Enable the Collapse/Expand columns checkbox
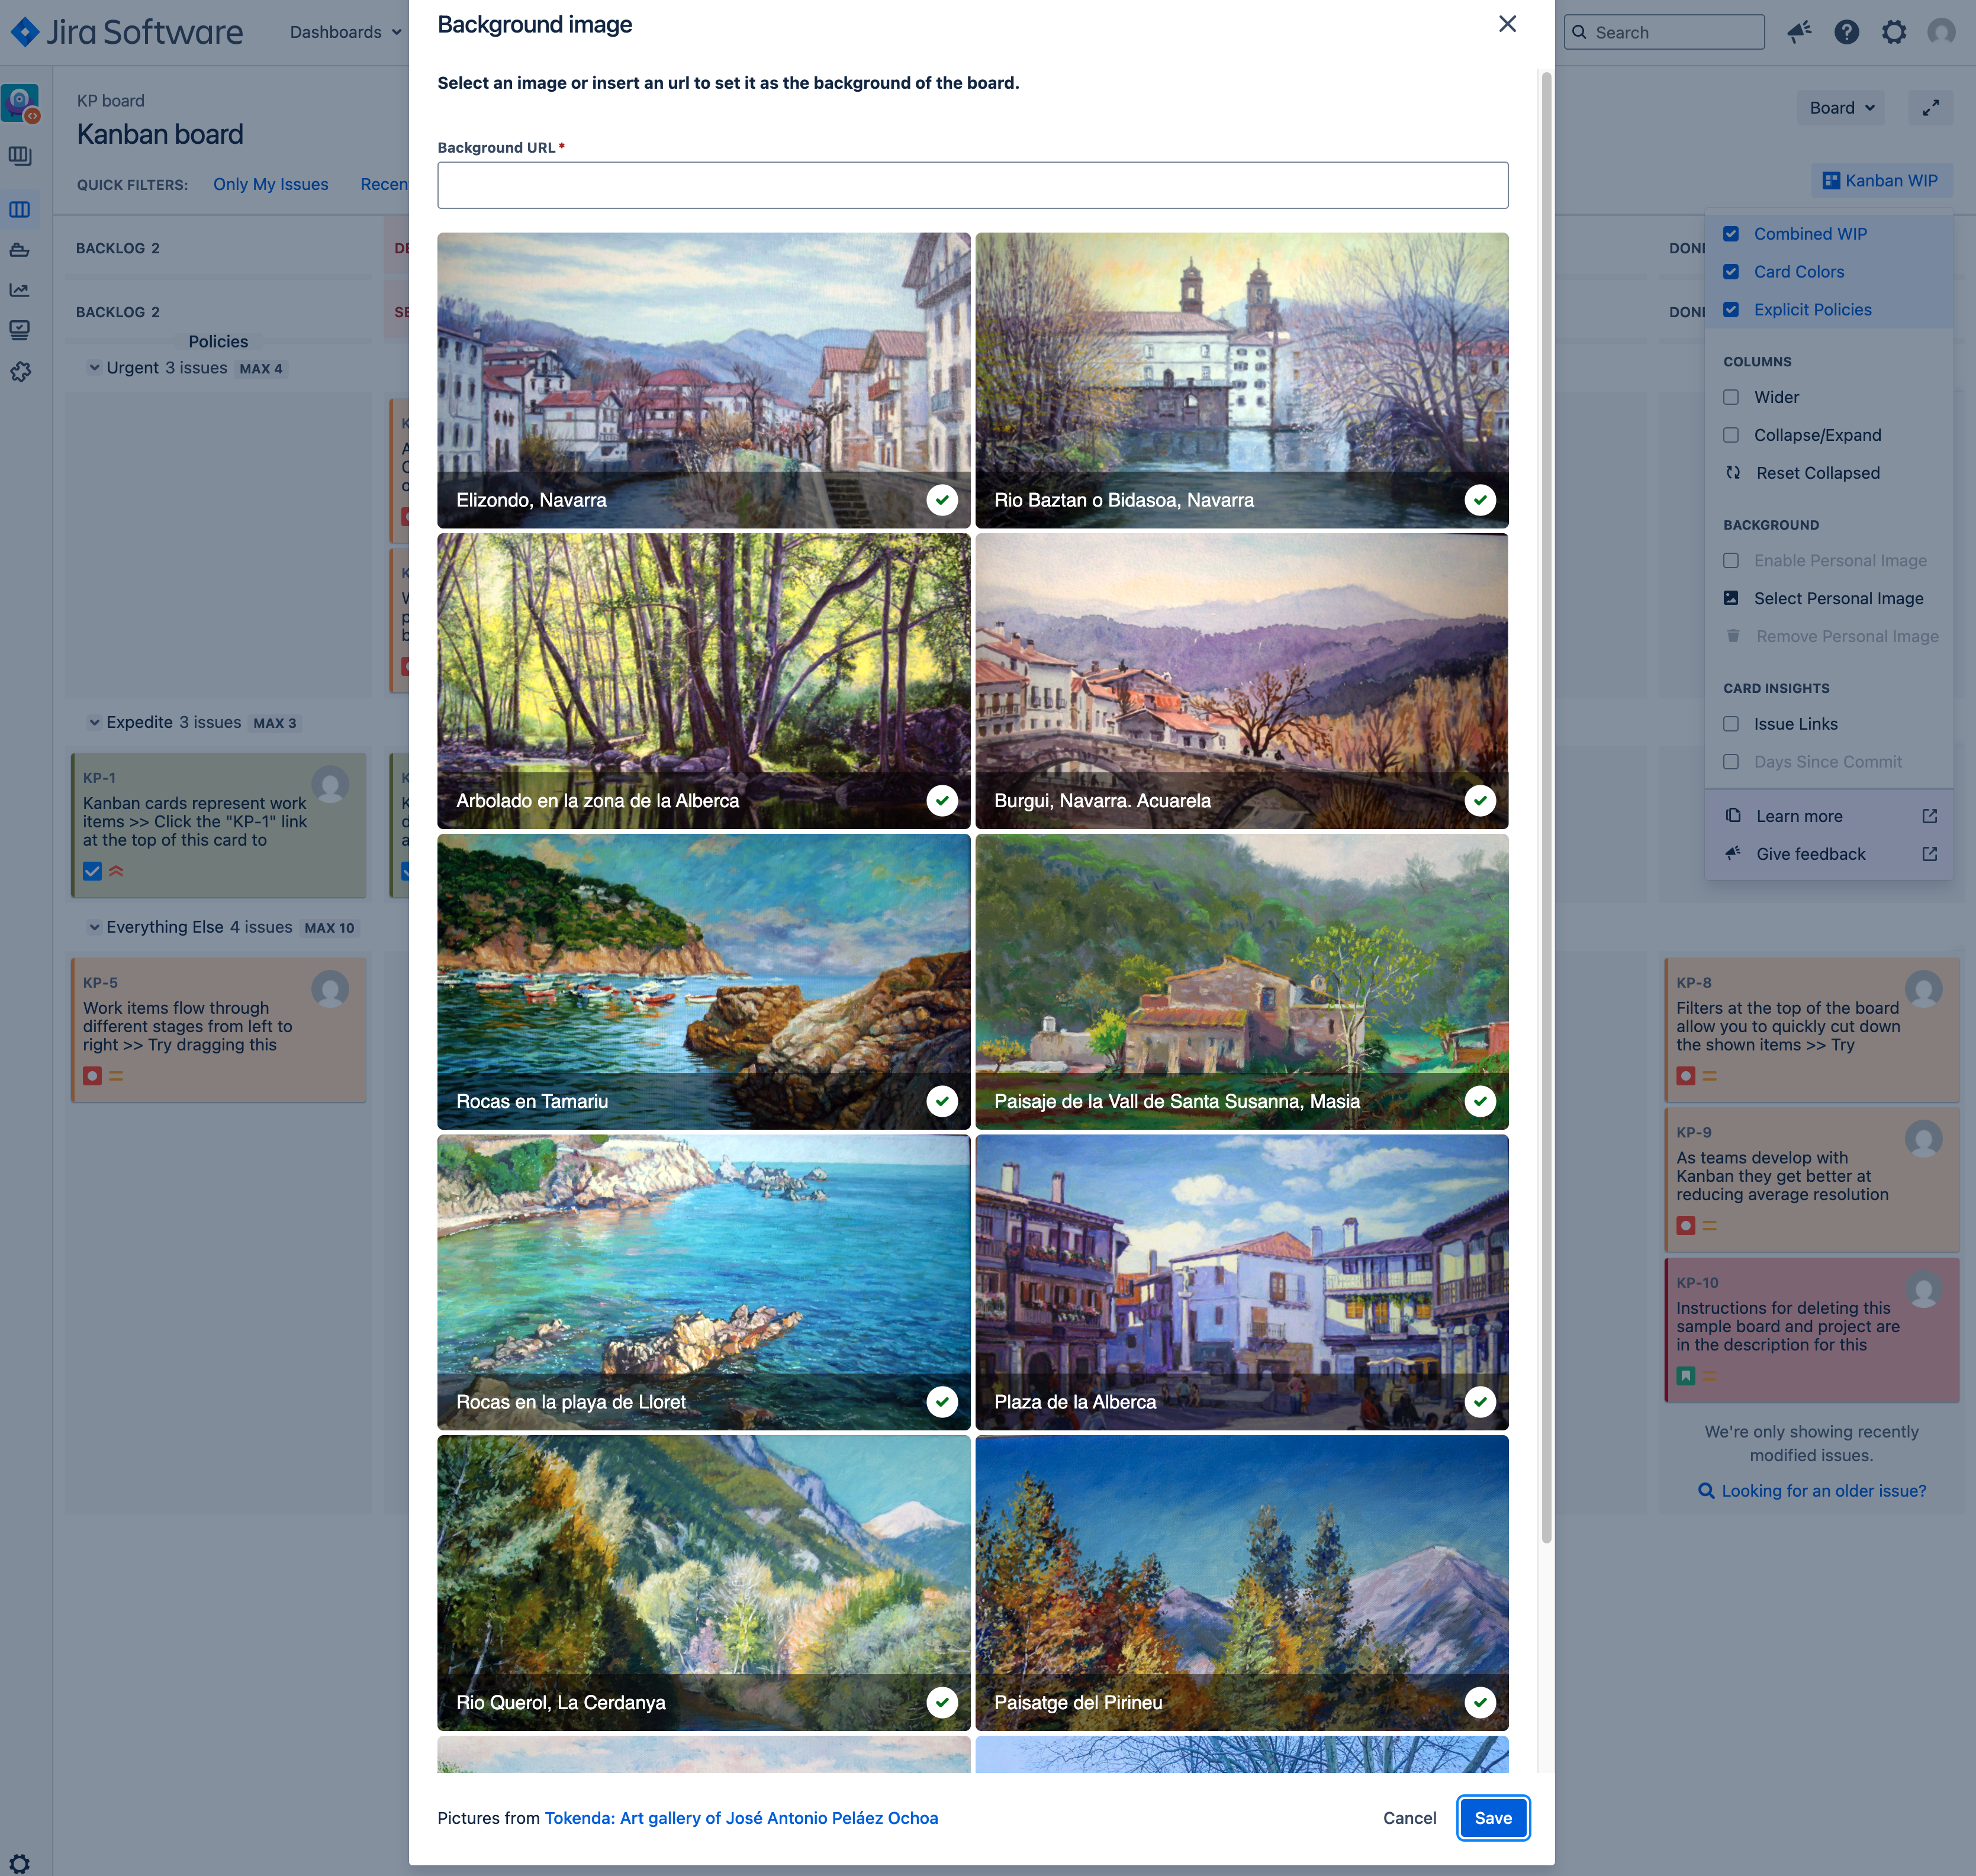 point(1731,435)
